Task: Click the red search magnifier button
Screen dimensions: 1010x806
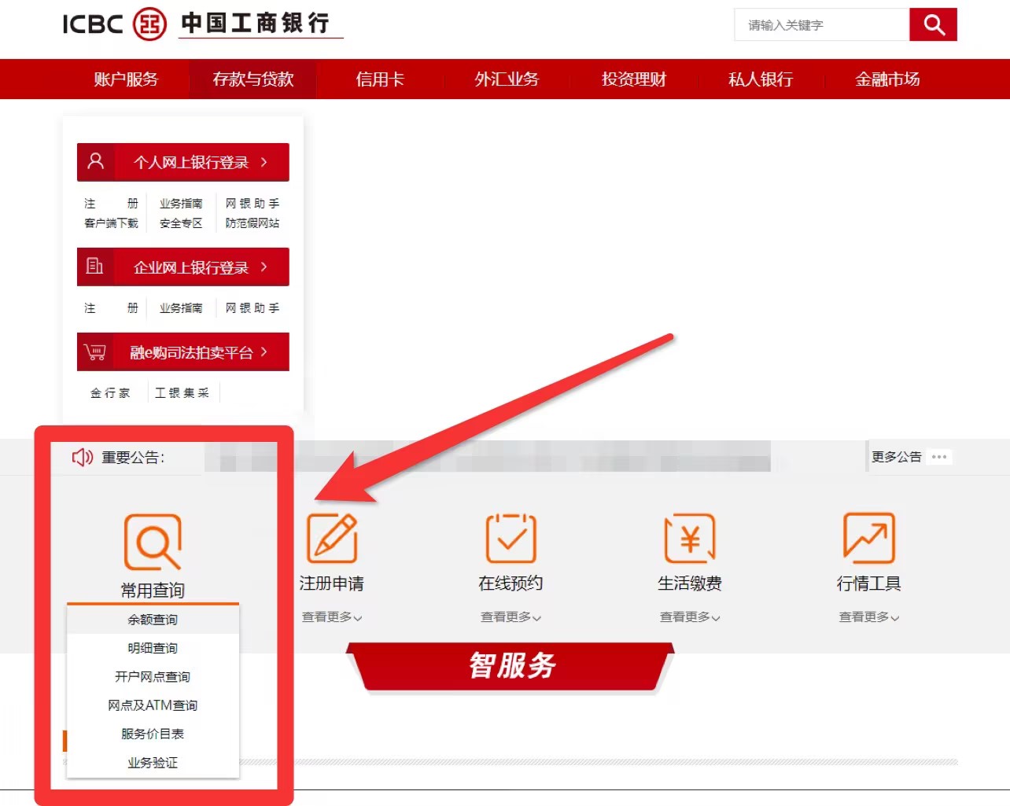Action: click(x=933, y=24)
